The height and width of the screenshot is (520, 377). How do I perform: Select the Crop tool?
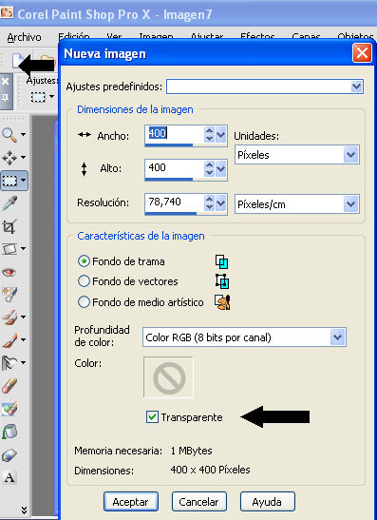point(9,226)
